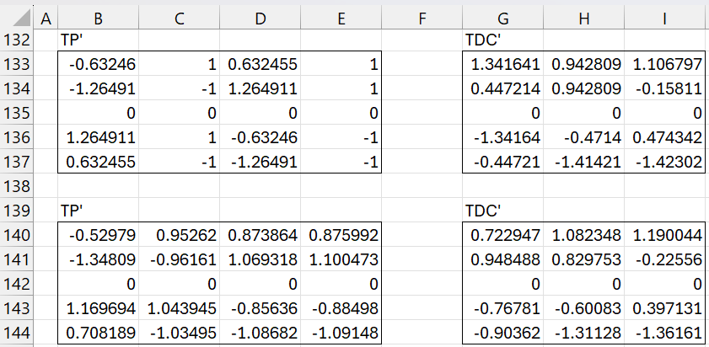Select the row 144 header

17,332
